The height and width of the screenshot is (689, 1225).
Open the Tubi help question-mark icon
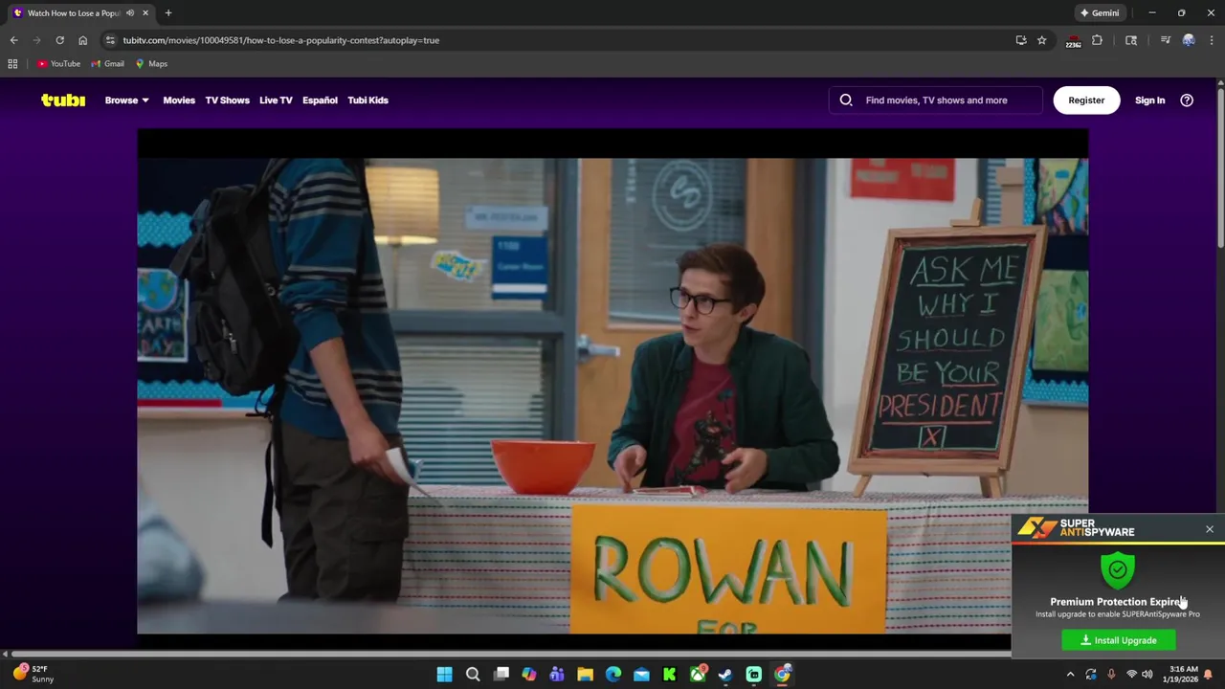click(x=1187, y=100)
